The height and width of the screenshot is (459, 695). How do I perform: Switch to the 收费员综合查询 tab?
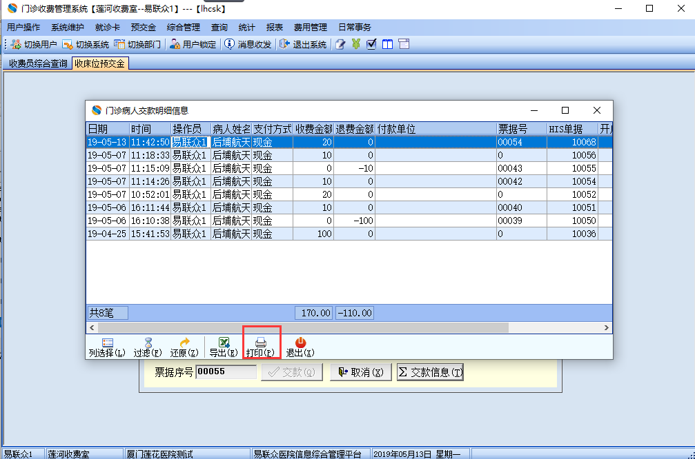pos(38,63)
